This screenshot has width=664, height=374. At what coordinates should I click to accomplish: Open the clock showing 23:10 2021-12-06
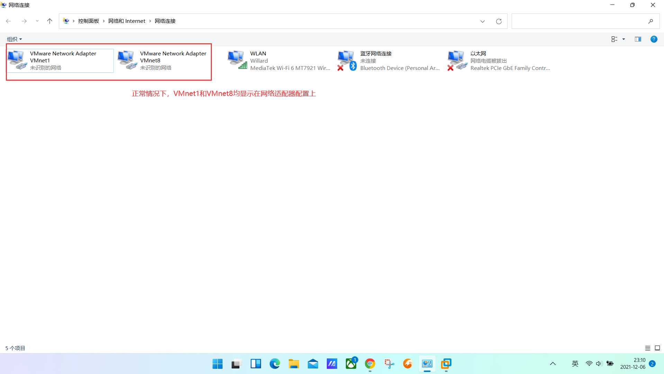click(x=633, y=364)
